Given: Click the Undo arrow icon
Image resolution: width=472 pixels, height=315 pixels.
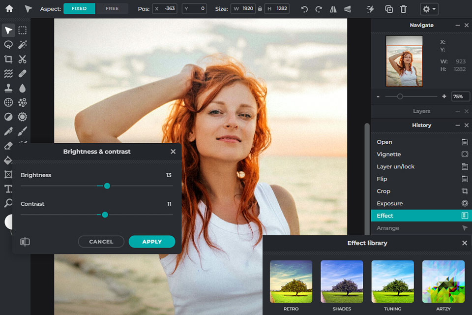Looking at the screenshot, I should point(304,9).
